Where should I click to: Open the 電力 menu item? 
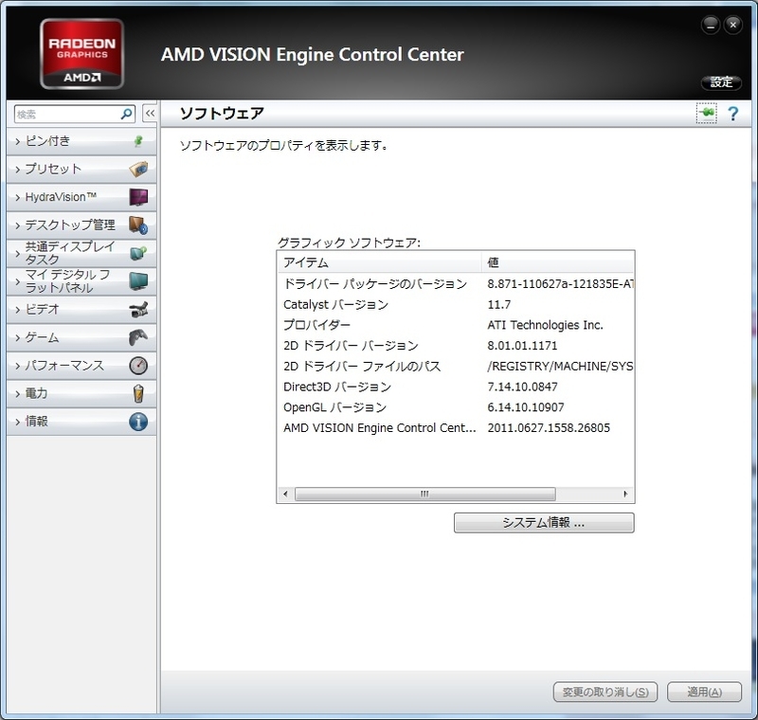click(81, 393)
